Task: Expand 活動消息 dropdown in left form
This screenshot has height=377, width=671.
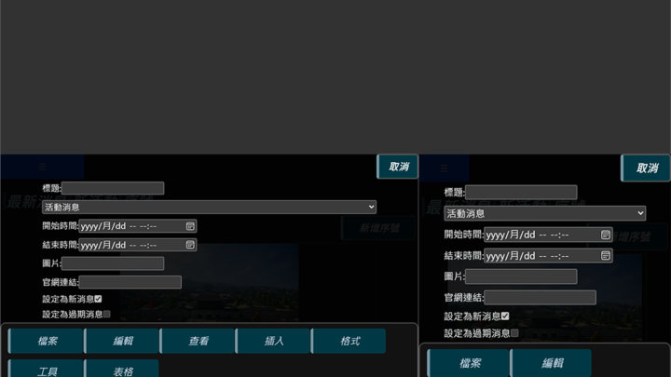Action: (209, 207)
